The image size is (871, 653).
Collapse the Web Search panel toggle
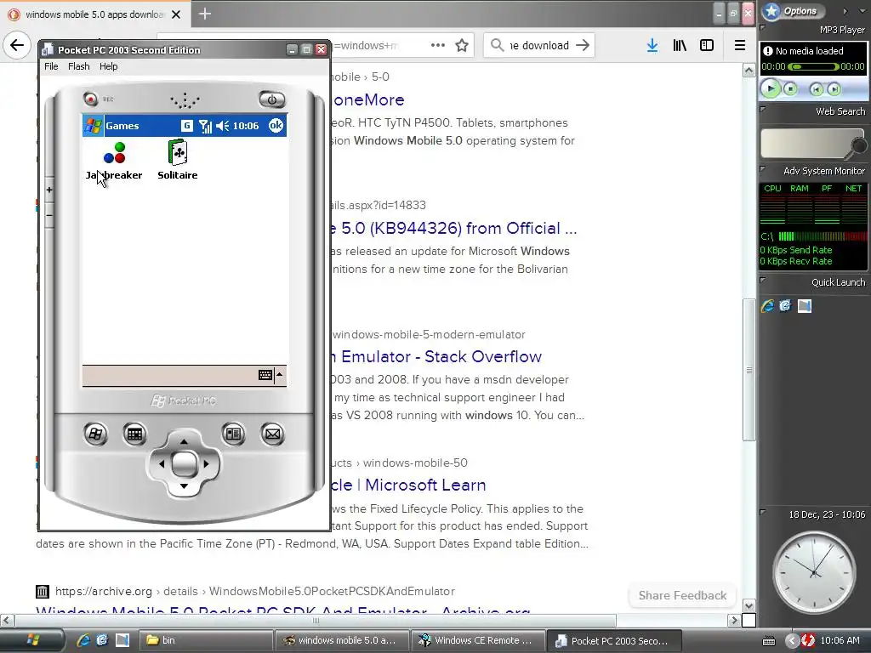click(x=763, y=110)
